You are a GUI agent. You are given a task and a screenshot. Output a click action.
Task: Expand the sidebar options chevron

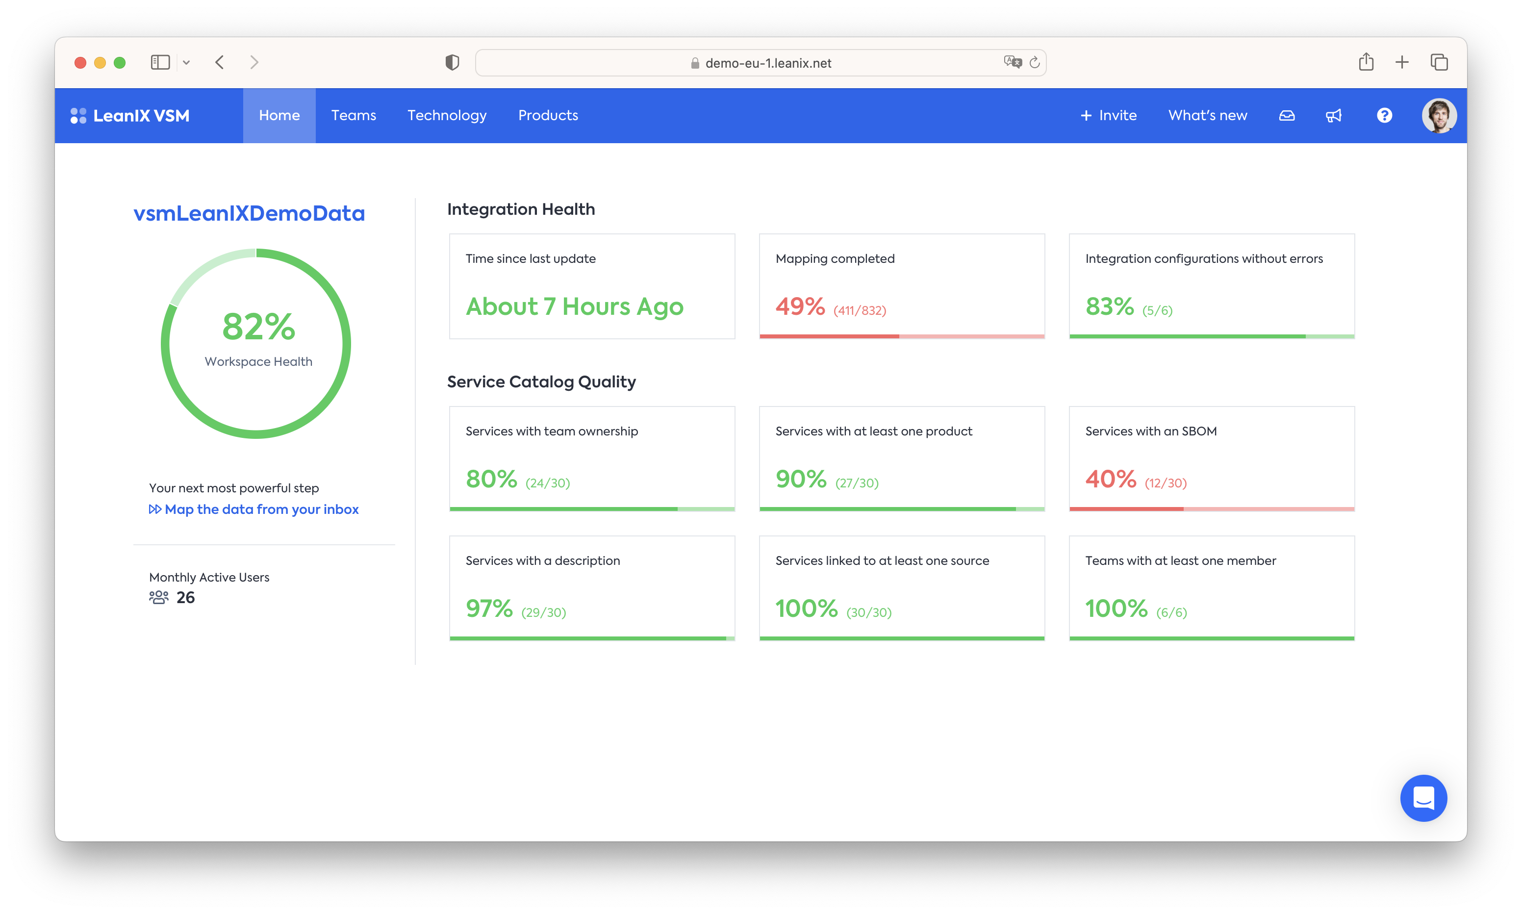(186, 62)
